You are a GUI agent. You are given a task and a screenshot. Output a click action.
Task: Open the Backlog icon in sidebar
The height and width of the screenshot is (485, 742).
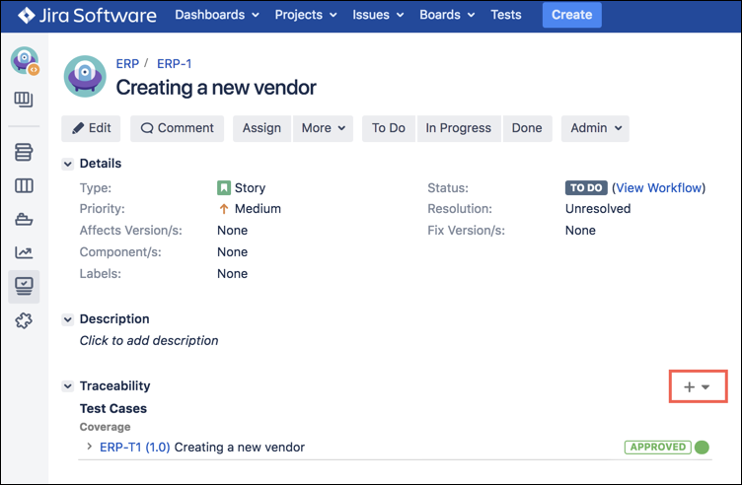click(24, 152)
